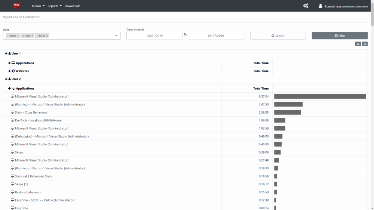
Task: Collapse the User 1 section
Action: click(6, 53)
